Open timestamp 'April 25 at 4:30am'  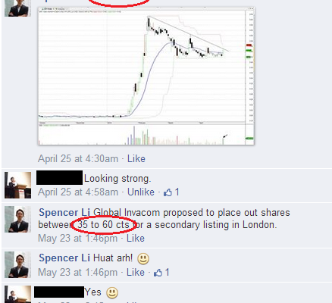tap(78, 158)
